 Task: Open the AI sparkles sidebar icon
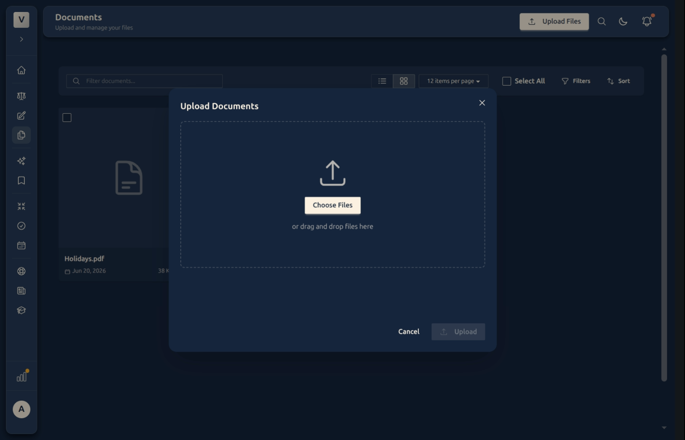click(x=21, y=161)
